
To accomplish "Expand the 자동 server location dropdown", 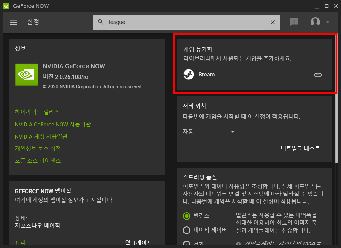I will click(209, 132).
